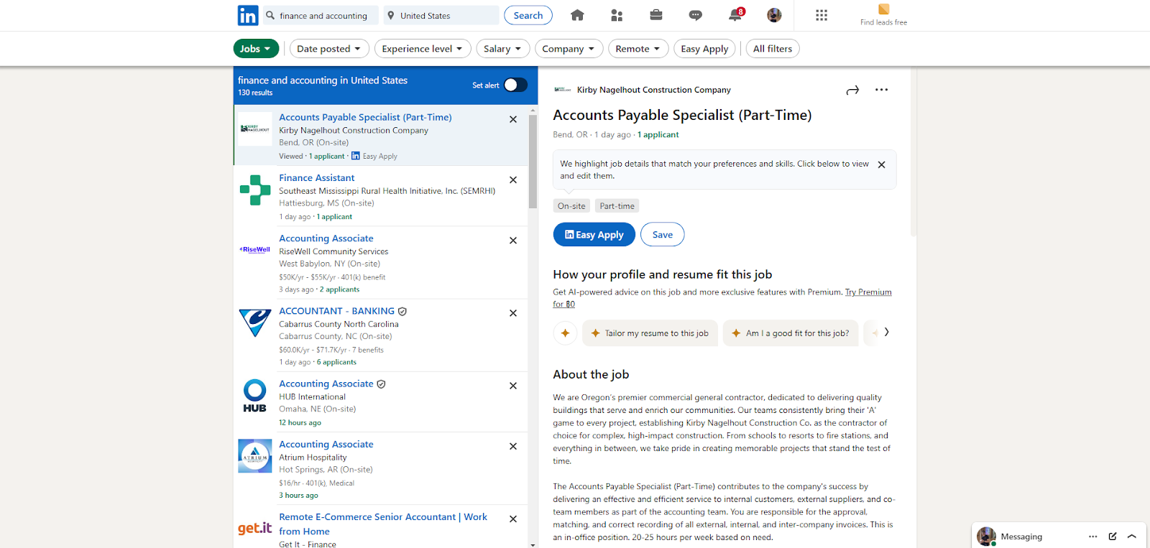Screen dimensions: 1150x548
Task: Click the Kirby Nagelhout logo thumbnail in list
Action: 255,129
